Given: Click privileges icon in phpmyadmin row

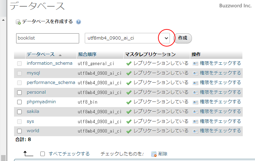Looking at the screenshot, I should [x=195, y=102].
